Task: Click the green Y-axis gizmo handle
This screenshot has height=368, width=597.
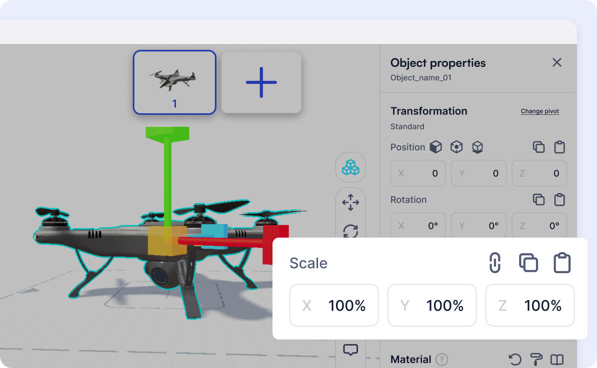Action: tap(167, 135)
